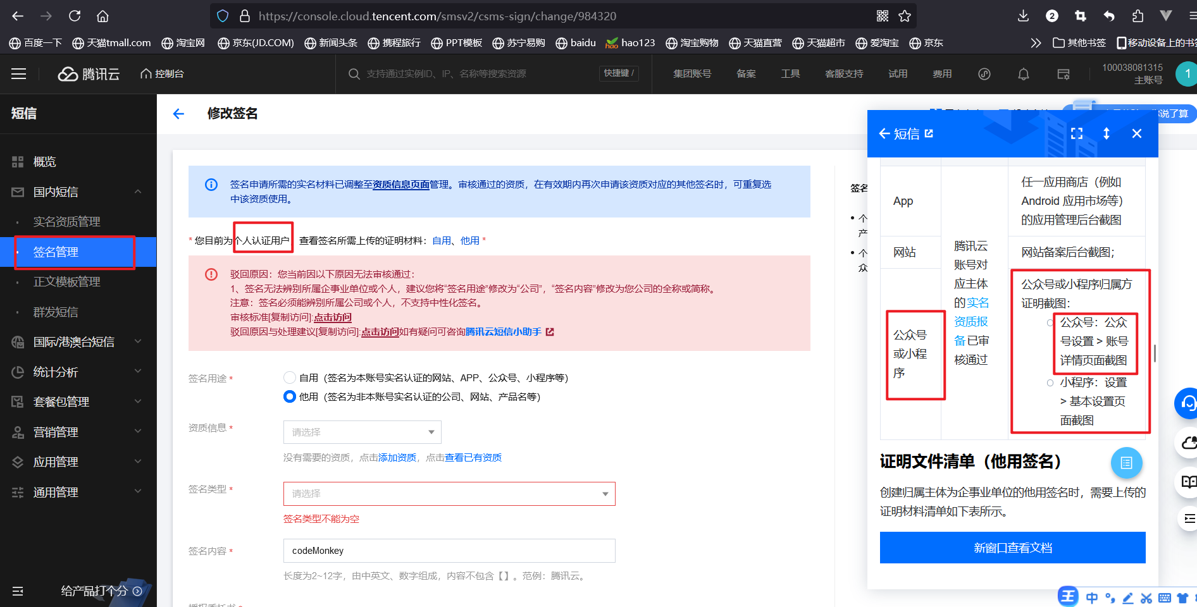Expand the 营销管理 sidebar section

[138, 431]
